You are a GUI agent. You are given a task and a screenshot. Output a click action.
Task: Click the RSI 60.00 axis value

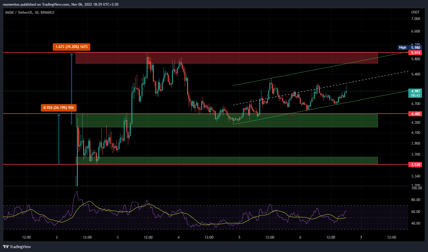point(415,212)
